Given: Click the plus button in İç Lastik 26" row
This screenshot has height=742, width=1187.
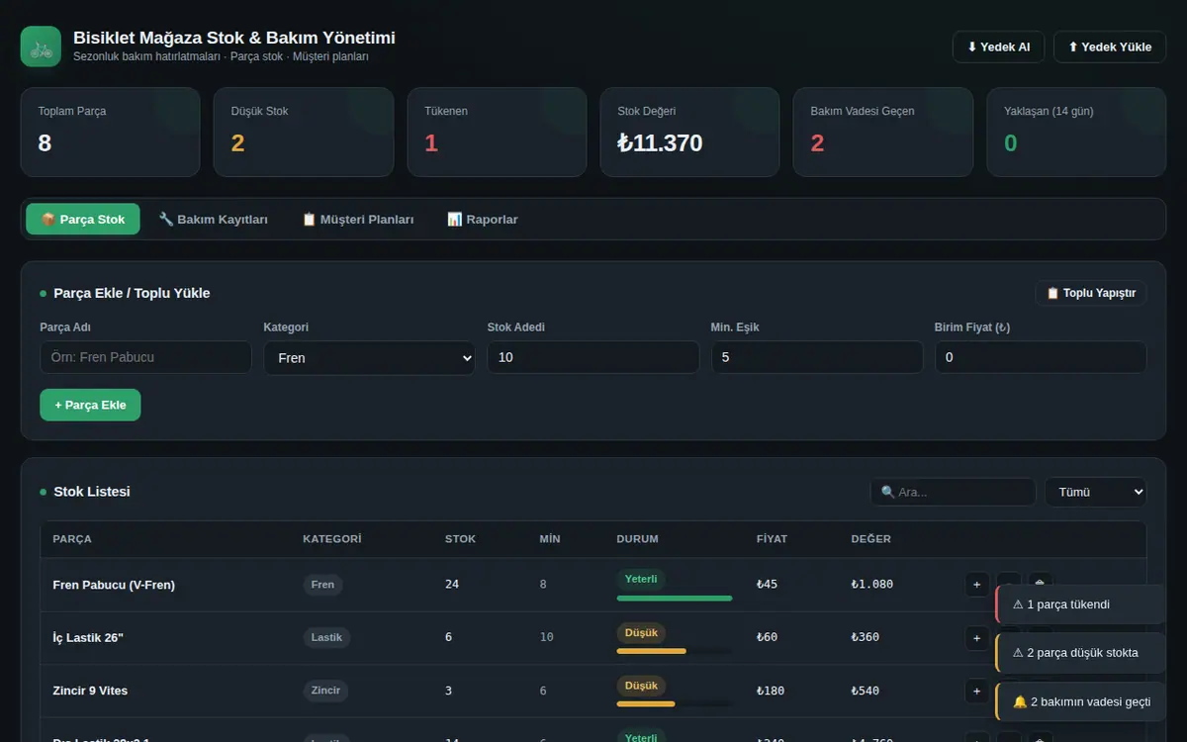Looking at the screenshot, I should pyautogui.click(x=976, y=637).
